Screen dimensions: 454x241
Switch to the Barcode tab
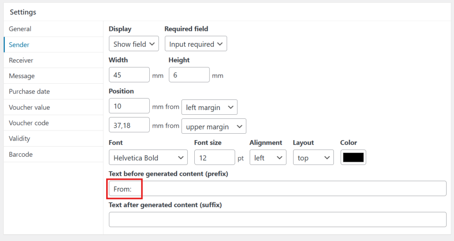(20, 154)
